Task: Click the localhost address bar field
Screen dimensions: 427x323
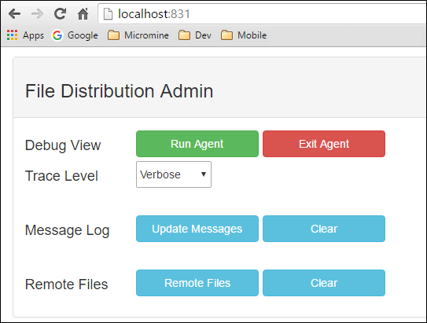Action: [x=262, y=14]
